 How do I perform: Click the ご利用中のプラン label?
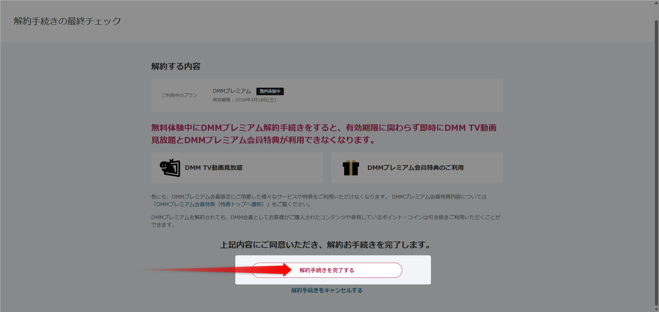click(x=179, y=96)
